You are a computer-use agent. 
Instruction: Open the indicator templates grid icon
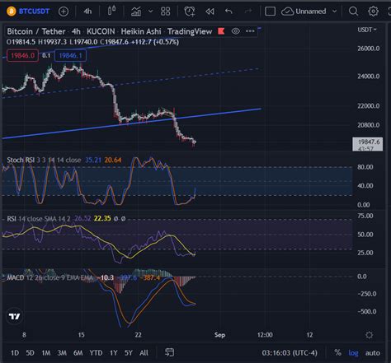(165, 12)
